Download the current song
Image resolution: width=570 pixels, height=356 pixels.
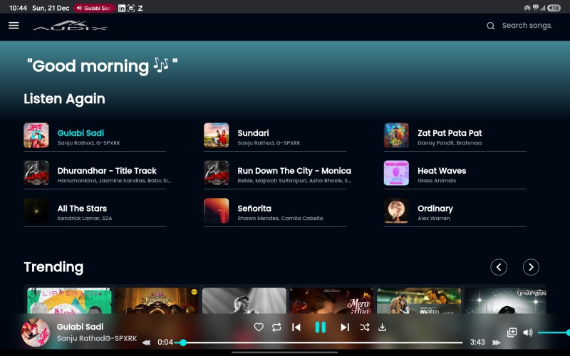pyautogui.click(x=382, y=328)
